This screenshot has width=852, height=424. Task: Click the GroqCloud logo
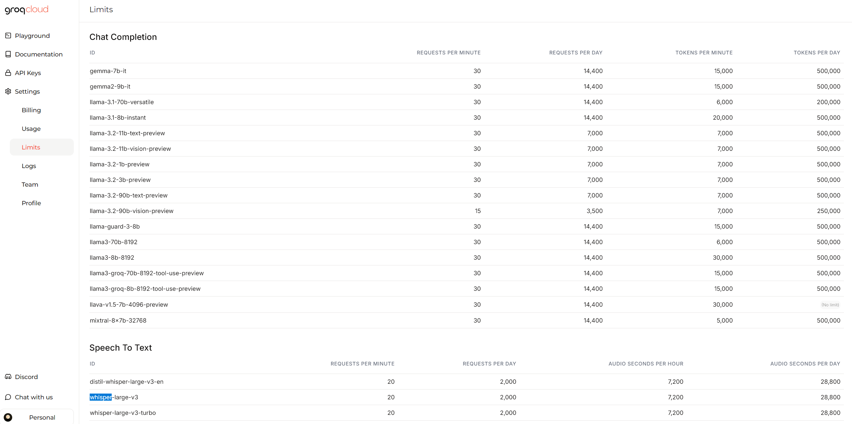click(x=27, y=9)
